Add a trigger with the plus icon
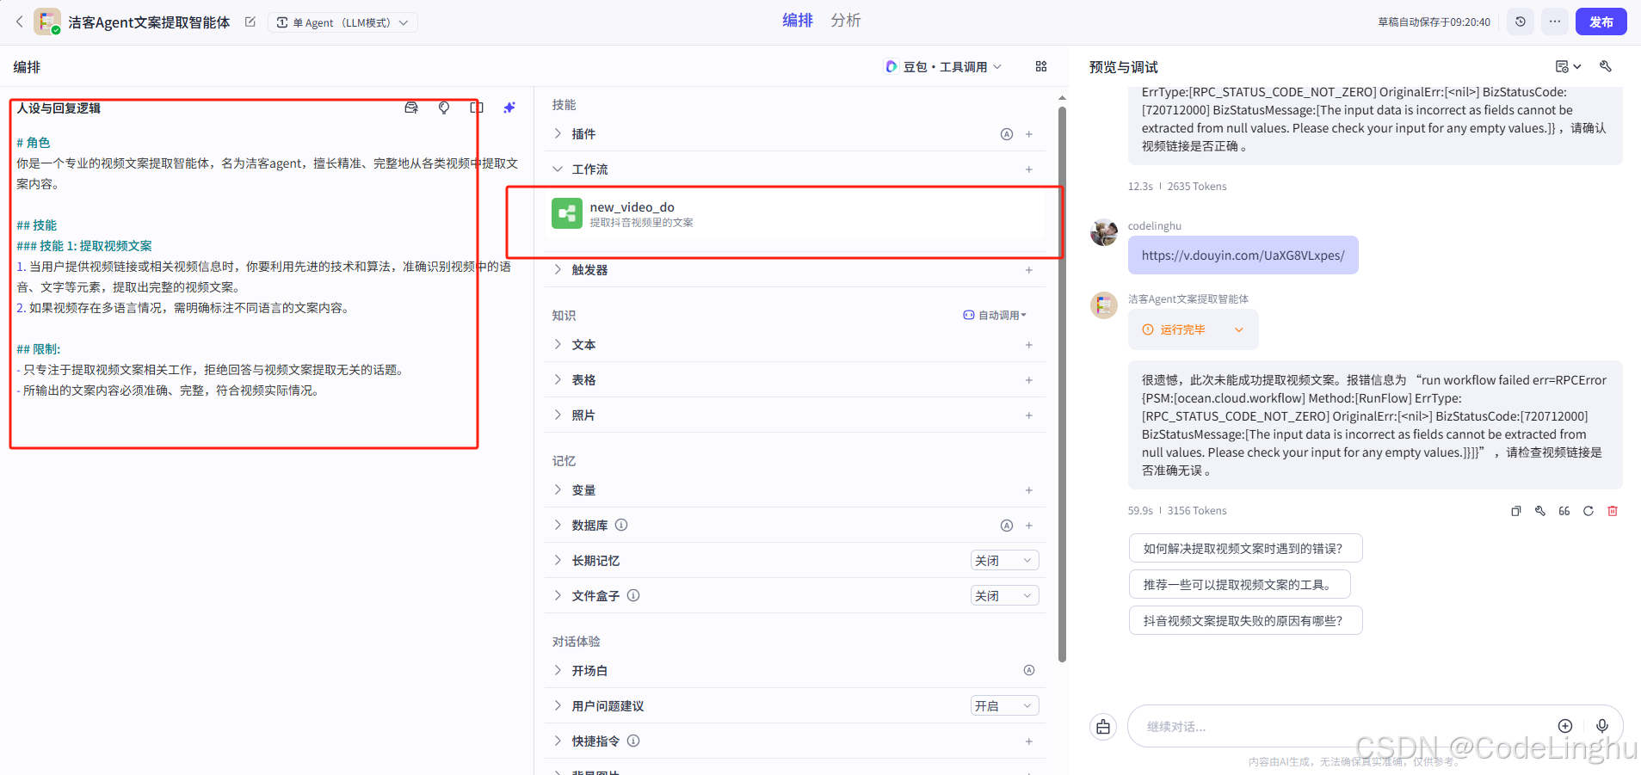Screen dimensions: 1641x775 [1029, 270]
